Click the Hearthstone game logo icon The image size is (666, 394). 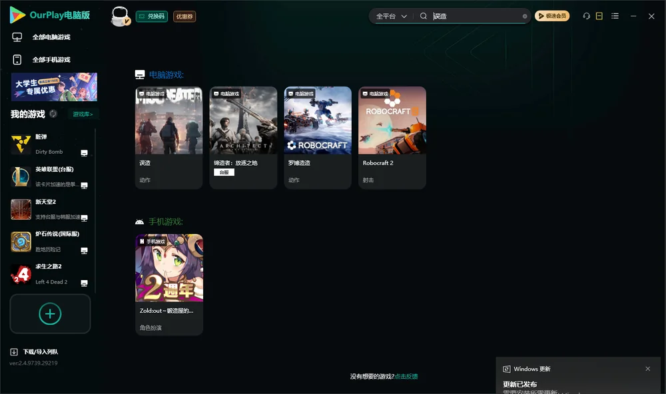pos(21,242)
